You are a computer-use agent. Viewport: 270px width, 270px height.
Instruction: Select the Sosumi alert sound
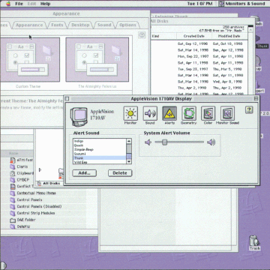(x=100, y=154)
